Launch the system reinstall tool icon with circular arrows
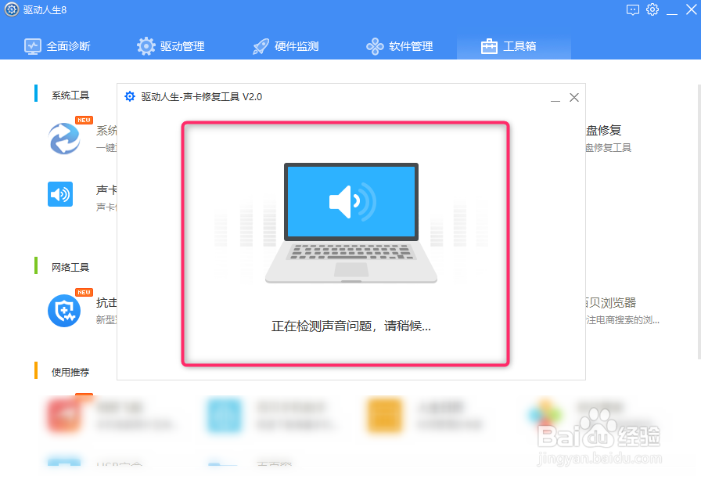Screen dimensions: 701x483 pos(64,139)
